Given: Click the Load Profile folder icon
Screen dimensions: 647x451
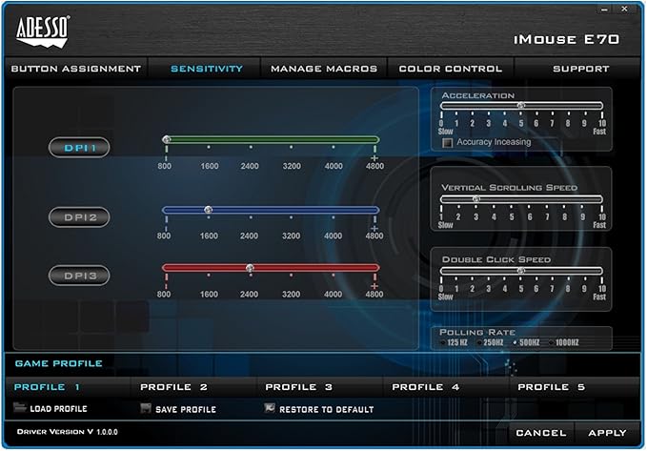Looking at the screenshot, I should tap(19, 407).
